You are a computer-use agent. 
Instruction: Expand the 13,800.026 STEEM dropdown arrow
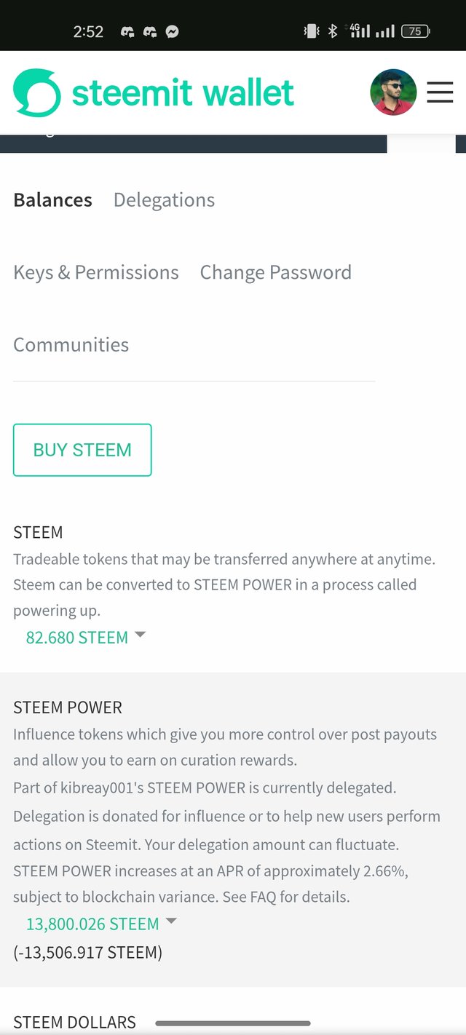[x=171, y=921]
